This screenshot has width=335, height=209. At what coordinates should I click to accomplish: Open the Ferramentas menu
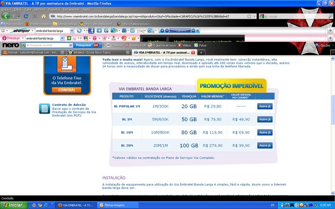click(x=71, y=9)
